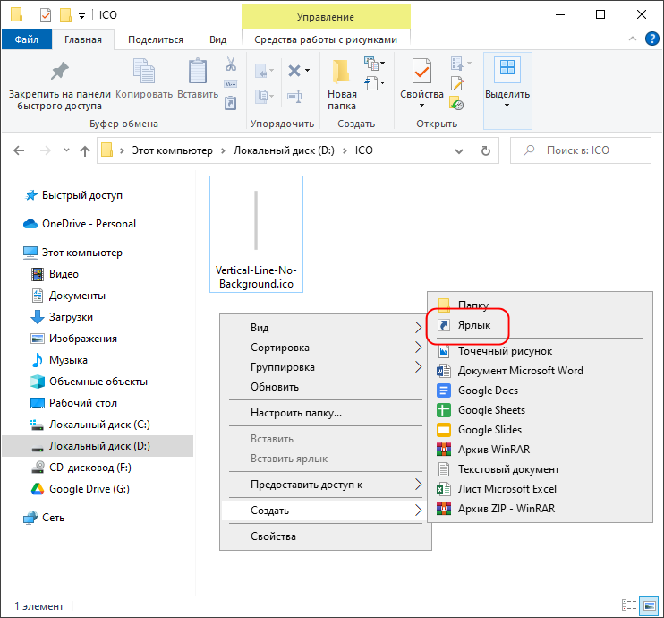Go up one folder level
Screen dimensions: 664x618
coord(85,150)
